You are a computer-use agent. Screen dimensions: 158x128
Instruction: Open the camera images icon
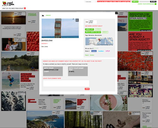pos(43,16)
